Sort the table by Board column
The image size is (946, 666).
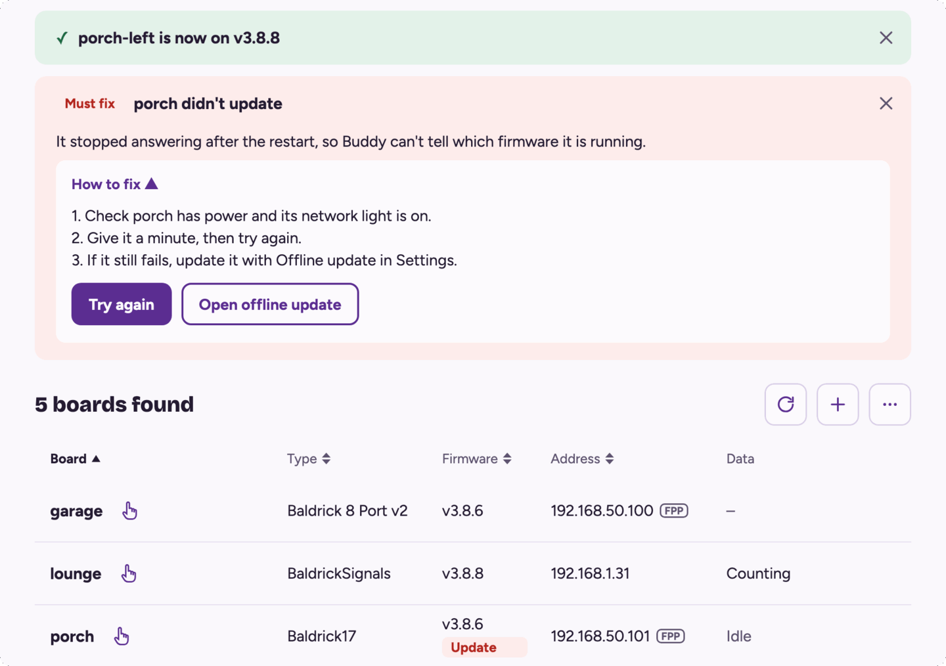pyautogui.click(x=76, y=459)
